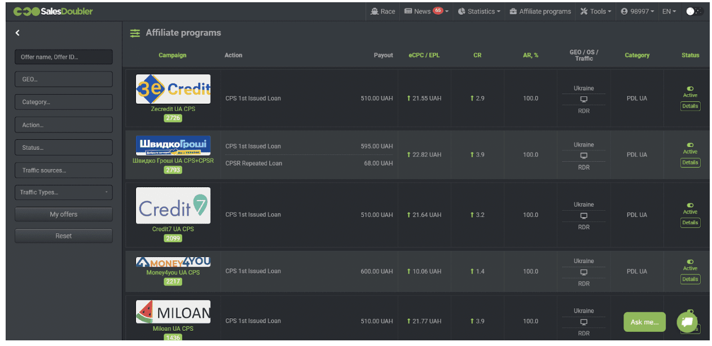Click the Zecredit logo thumbnail
The image size is (712, 346).
point(173,89)
